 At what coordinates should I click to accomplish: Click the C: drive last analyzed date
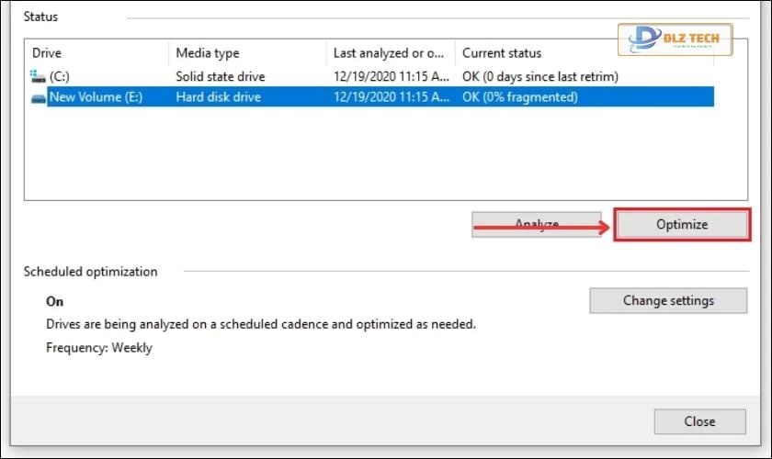pos(391,76)
